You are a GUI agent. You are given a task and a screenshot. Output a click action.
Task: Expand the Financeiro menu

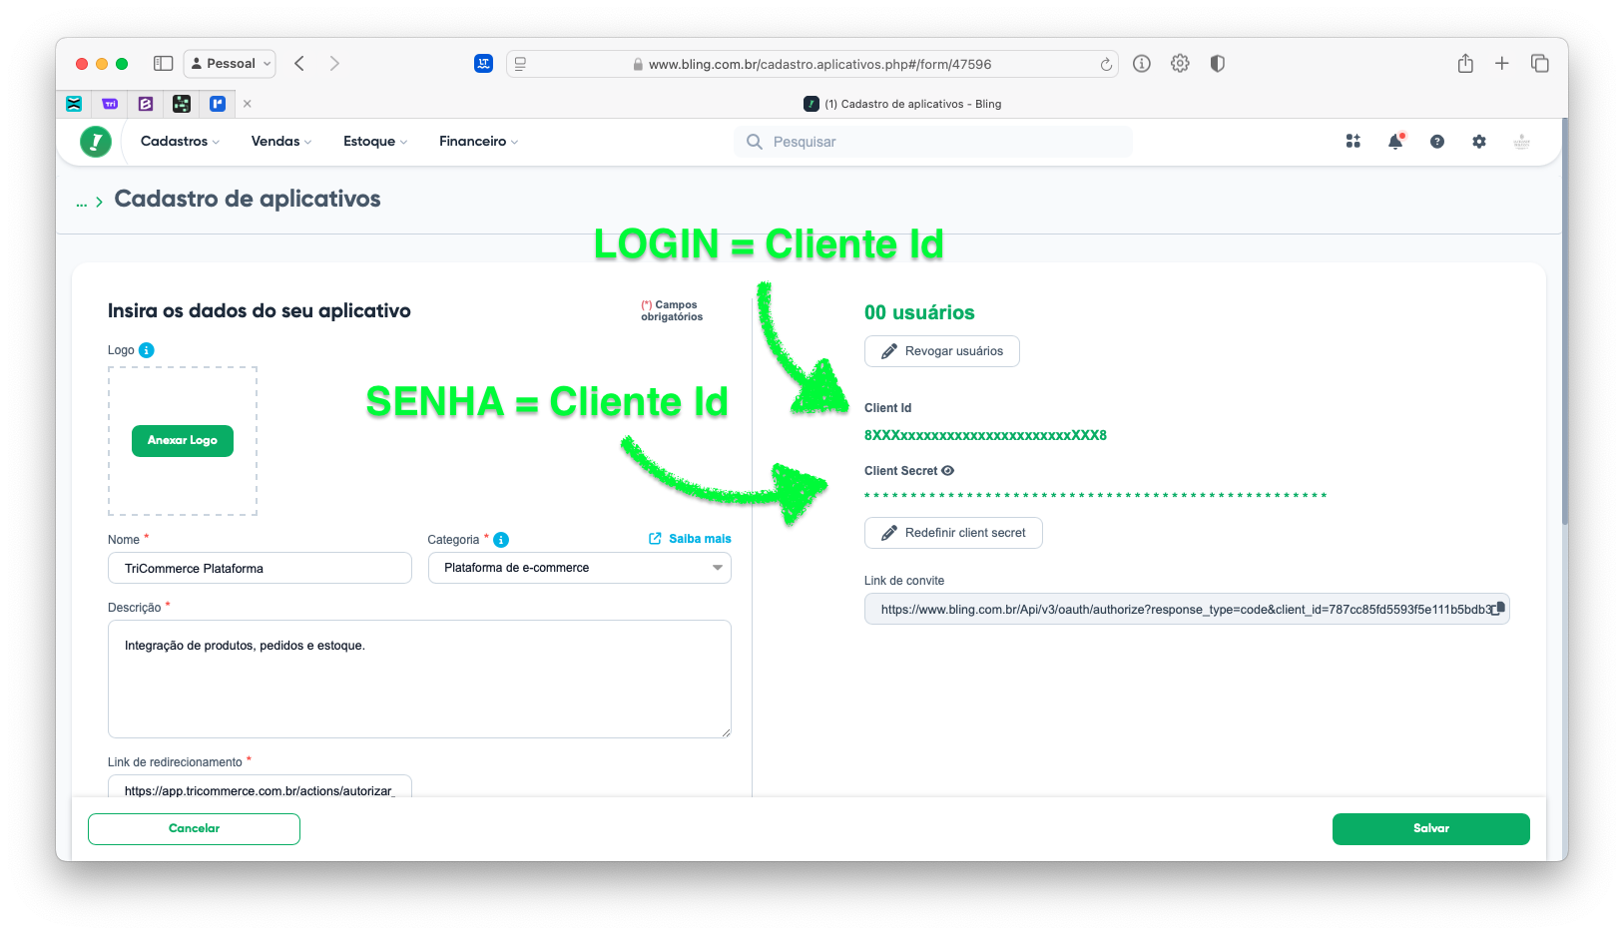pos(479,142)
